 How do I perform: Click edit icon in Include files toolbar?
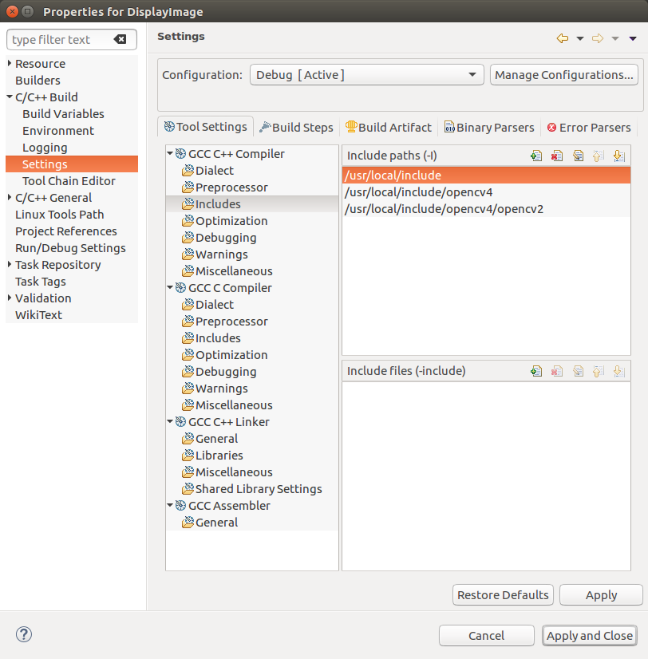pyautogui.click(x=578, y=371)
